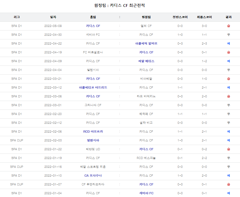
Task: Click SPA CUP in the 2022-02-03 row
Action: 17,140
